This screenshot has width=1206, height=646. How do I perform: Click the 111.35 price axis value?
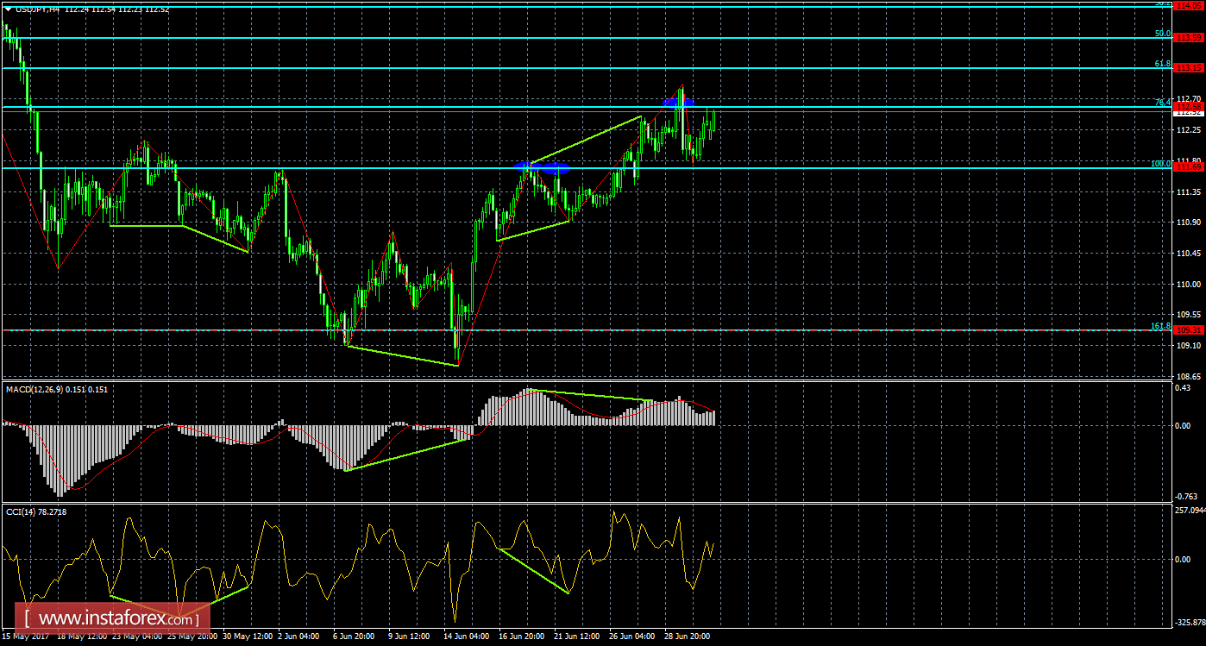click(1189, 191)
